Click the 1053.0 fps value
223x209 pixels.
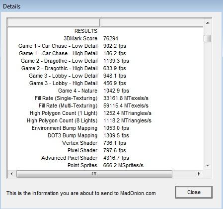pos(116,128)
